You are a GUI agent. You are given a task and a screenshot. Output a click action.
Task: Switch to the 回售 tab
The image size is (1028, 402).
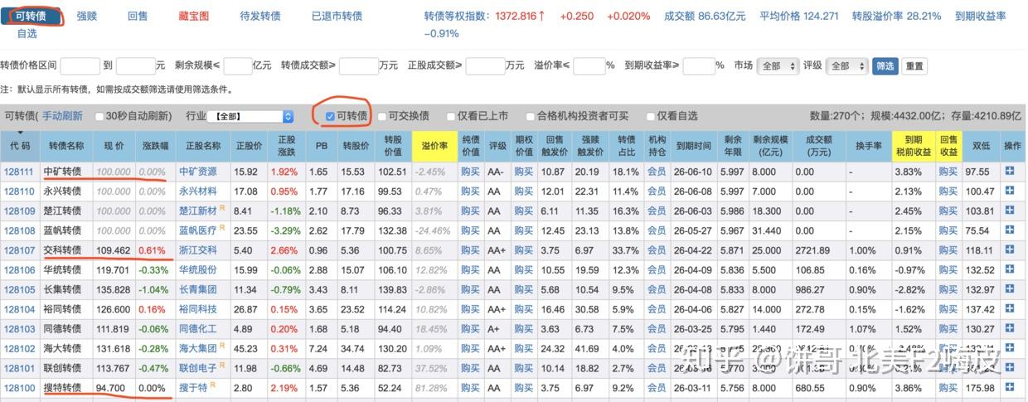click(138, 16)
